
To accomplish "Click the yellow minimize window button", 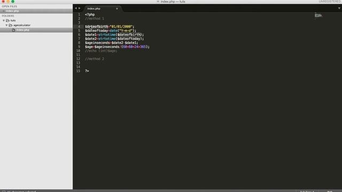I will click(8, 1).
